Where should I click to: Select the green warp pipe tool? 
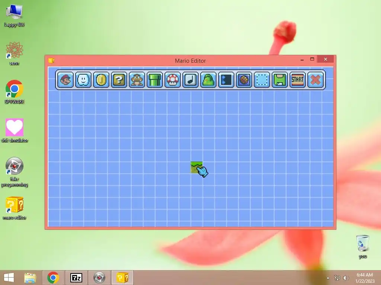155,80
